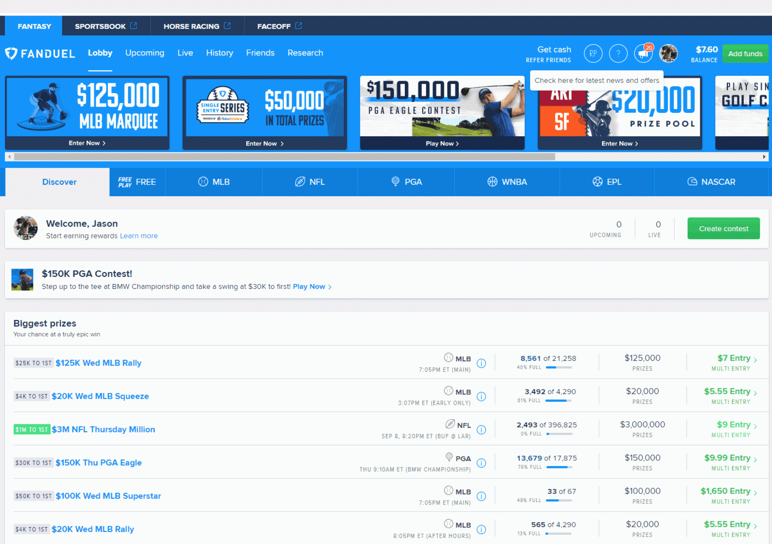Image resolution: width=772 pixels, height=544 pixels.
Task: Click Play Now on $150,000 PGA Eagle banner
Action: [x=442, y=143]
